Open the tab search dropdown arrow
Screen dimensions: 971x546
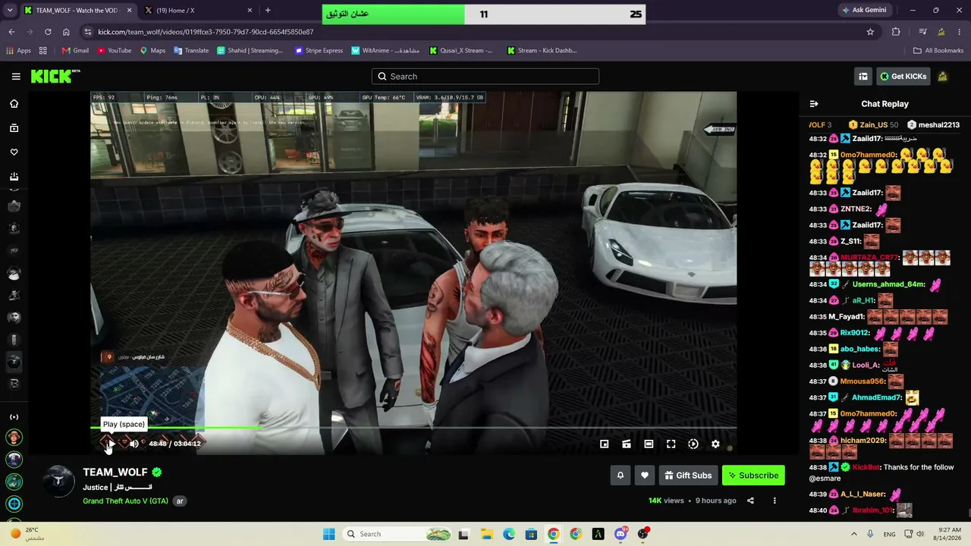[x=9, y=11]
